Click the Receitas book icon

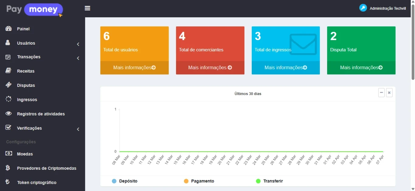click(x=9, y=71)
